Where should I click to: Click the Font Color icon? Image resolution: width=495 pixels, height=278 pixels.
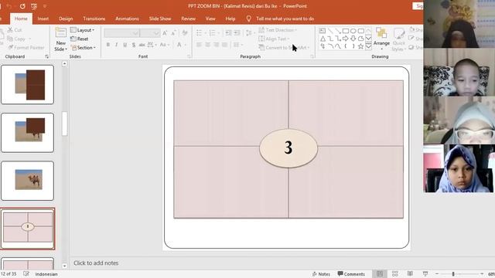(179, 45)
